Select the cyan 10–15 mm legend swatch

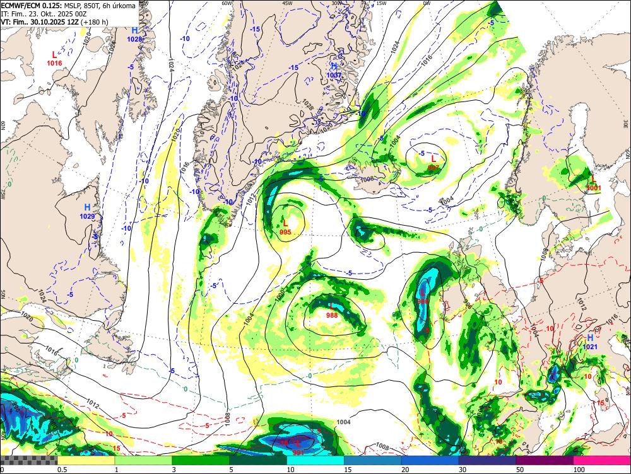(x=315, y=460)
